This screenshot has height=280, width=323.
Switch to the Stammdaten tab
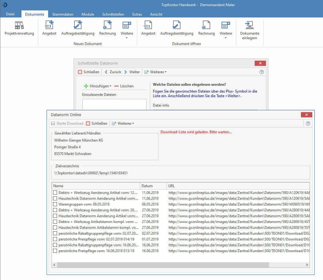coord(63,14)
